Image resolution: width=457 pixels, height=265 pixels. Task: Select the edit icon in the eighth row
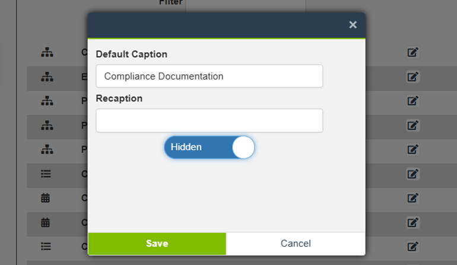[x=413, y=222]
